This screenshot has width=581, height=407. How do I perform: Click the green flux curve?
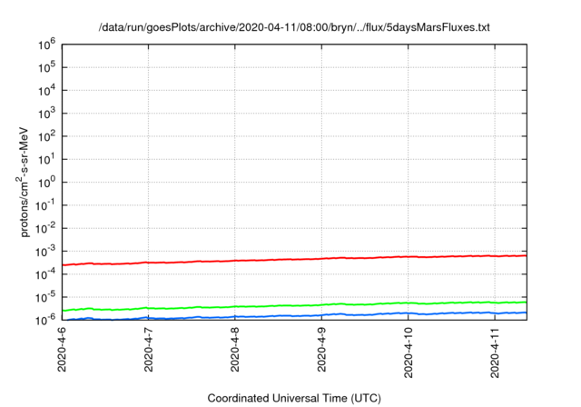tap(294, 306)
